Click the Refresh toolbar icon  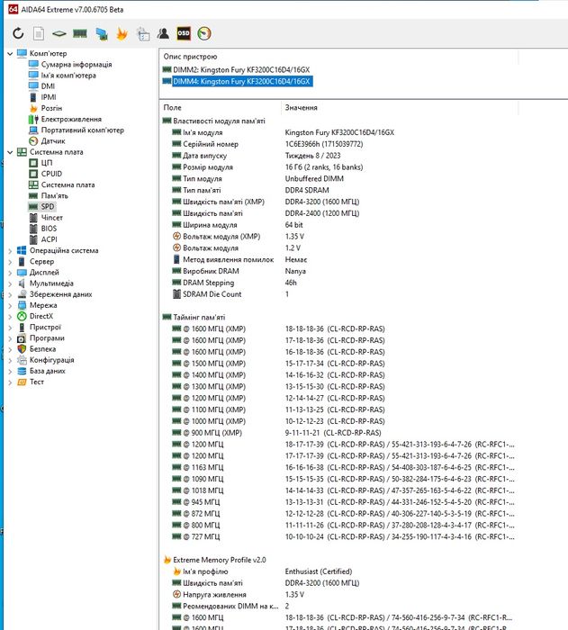18,33
